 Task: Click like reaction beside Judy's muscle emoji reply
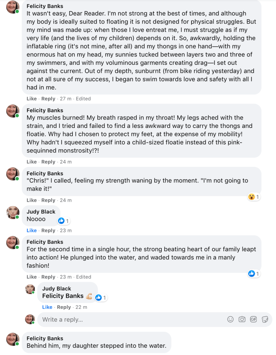(x=101, y=297)
